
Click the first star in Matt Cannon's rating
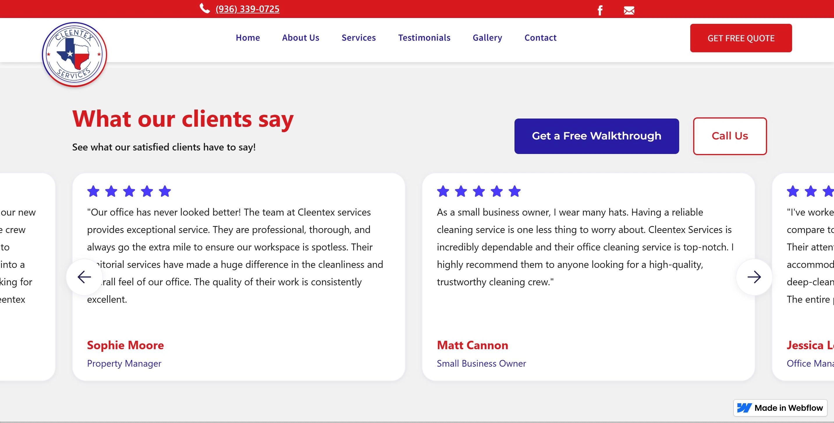[443, 191]
